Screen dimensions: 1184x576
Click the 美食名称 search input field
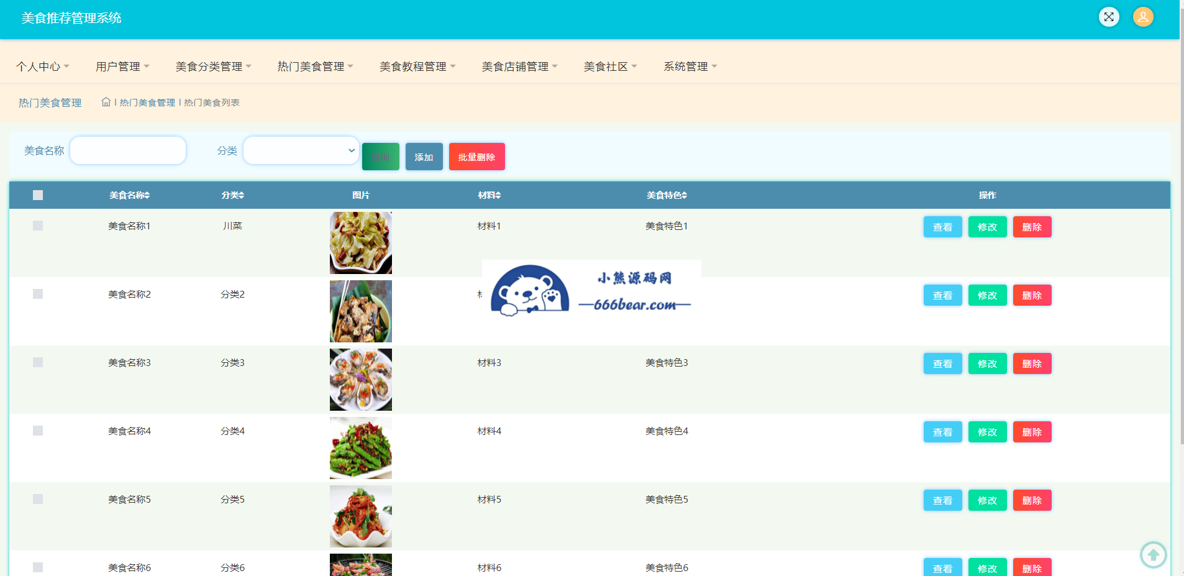128,150
